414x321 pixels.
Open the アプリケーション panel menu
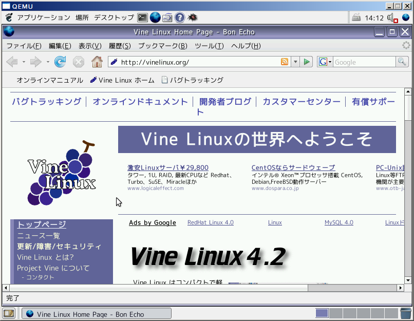point(44,17)
